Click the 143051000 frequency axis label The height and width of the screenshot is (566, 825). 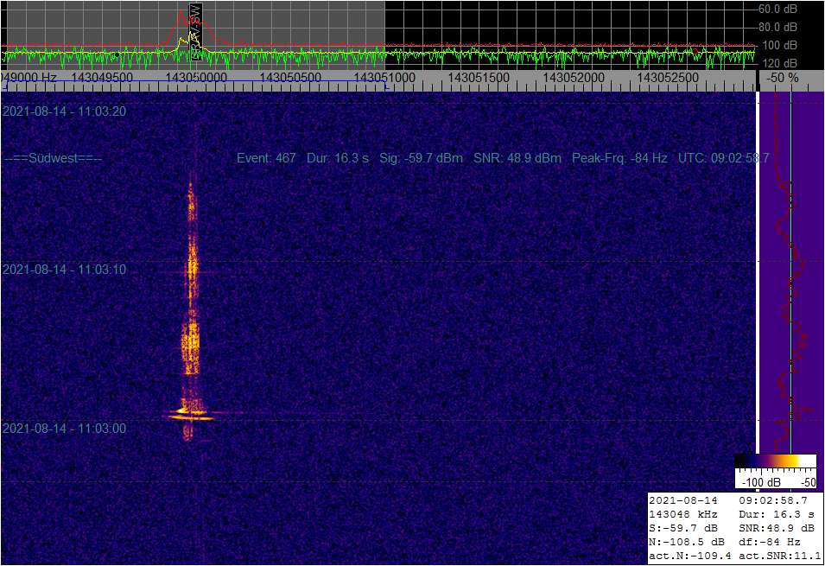(x=384, y=78)
